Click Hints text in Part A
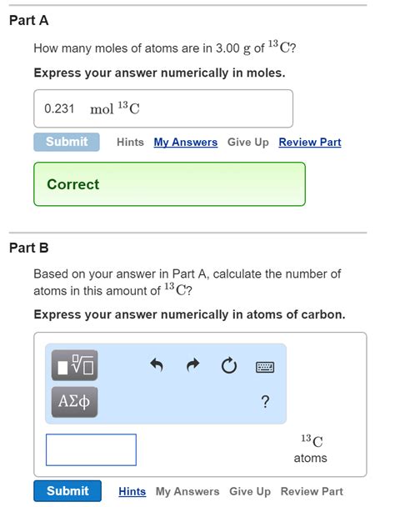Image resolution: width=395 pixels, height=507 pixels. click(x=130, y=143)
